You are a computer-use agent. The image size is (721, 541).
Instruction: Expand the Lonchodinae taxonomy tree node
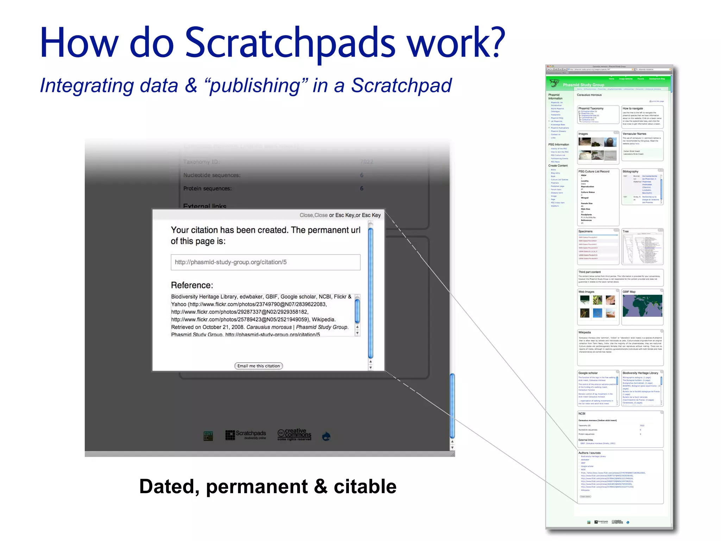tap(580, 118)
